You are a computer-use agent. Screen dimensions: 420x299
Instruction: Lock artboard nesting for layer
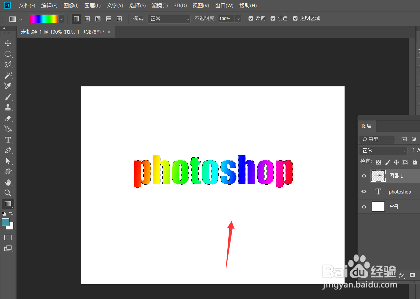point(406,162)
